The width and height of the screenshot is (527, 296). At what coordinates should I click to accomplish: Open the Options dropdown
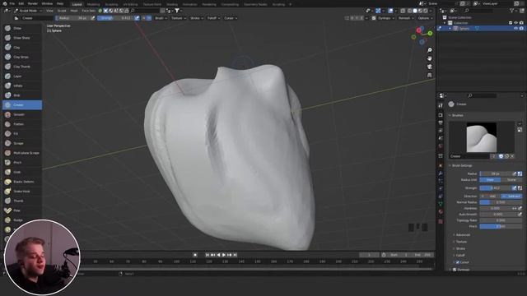pyautogui.click(x=425, y=18)
